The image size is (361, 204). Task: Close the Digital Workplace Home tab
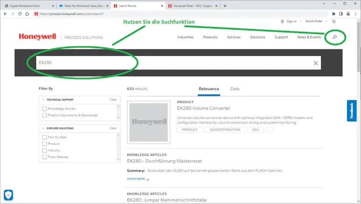(53, 6)
